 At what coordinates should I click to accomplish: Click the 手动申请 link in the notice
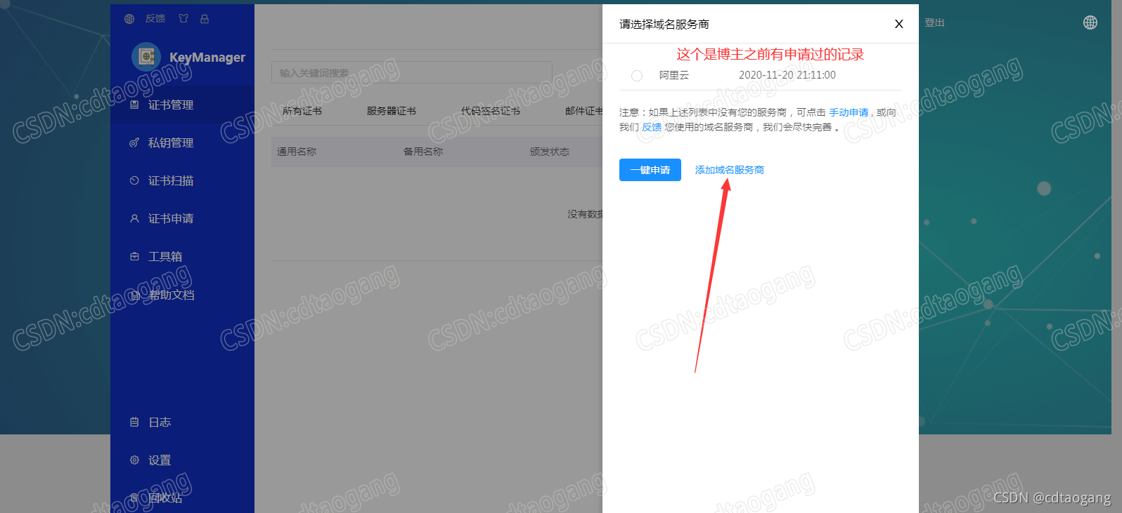coord(849,112)
